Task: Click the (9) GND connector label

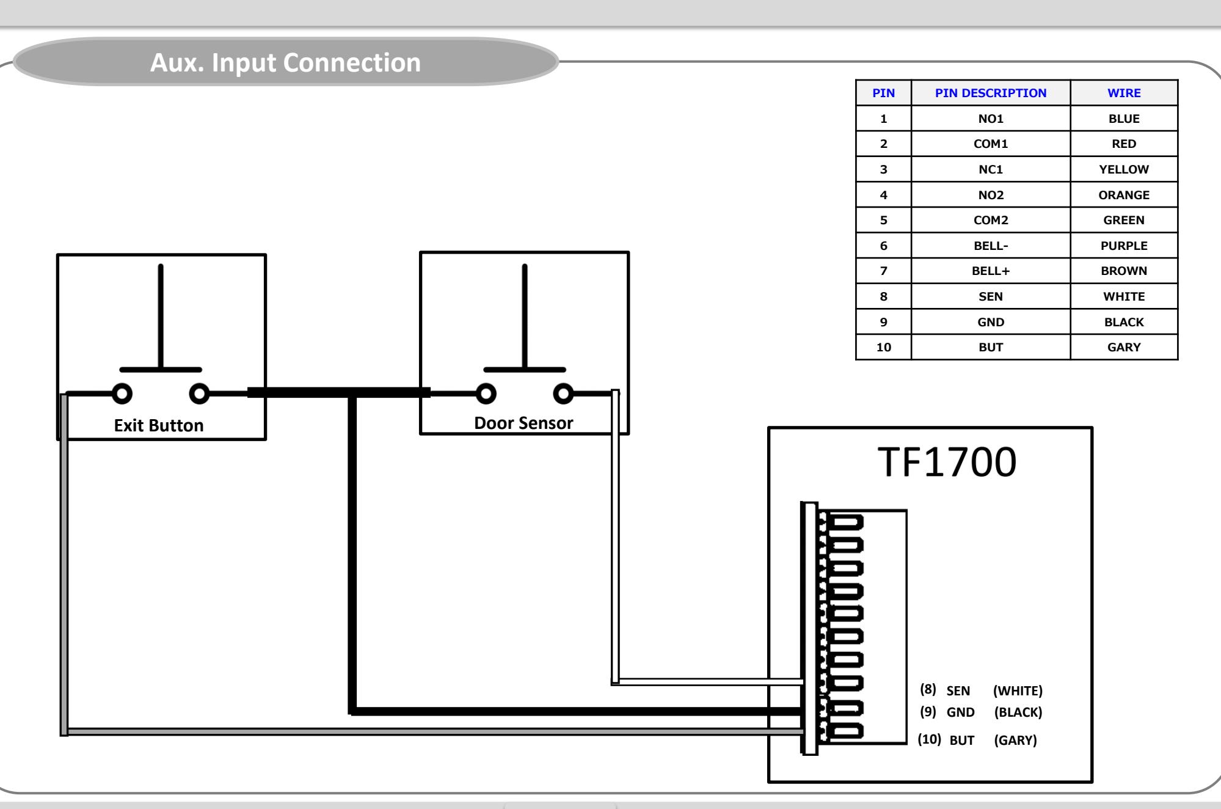Action: click(947, 712)
